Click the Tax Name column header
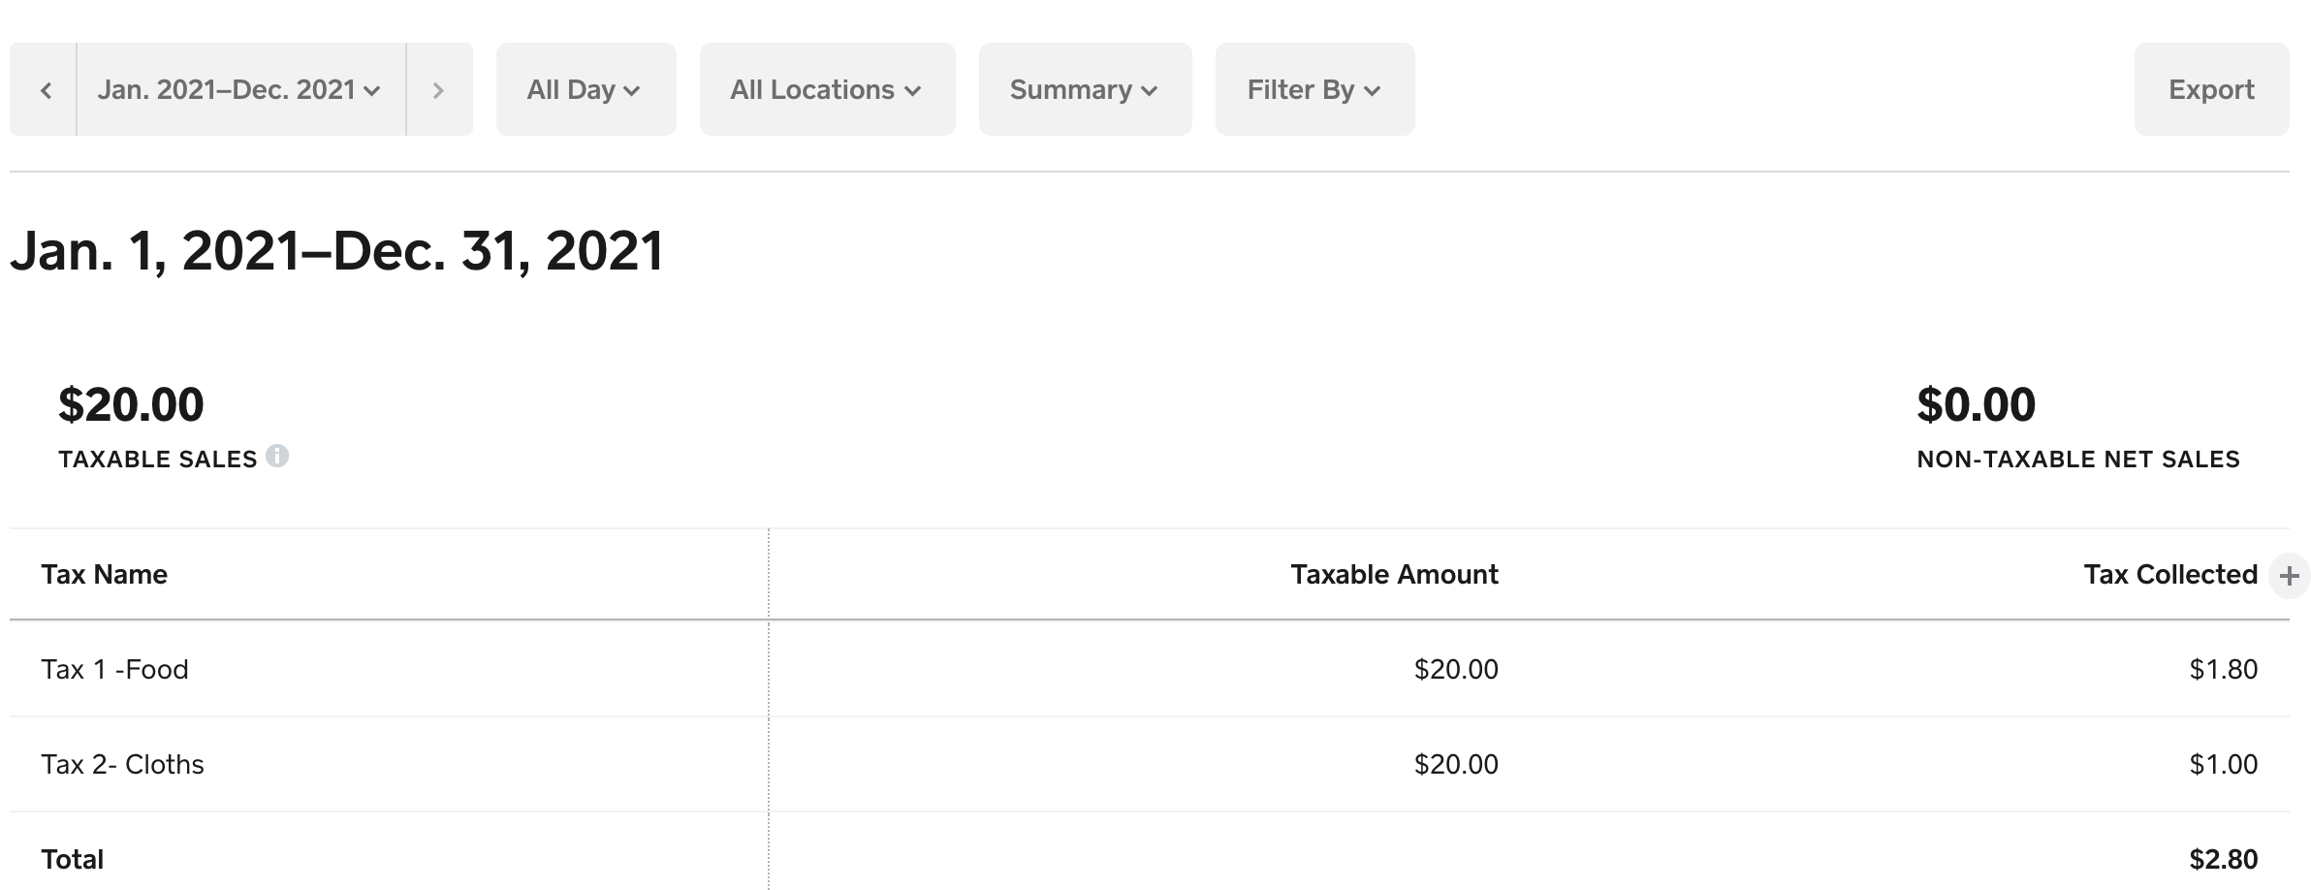Image resolution: width=2311 pixels, height=890 pixels. (105, 575)
